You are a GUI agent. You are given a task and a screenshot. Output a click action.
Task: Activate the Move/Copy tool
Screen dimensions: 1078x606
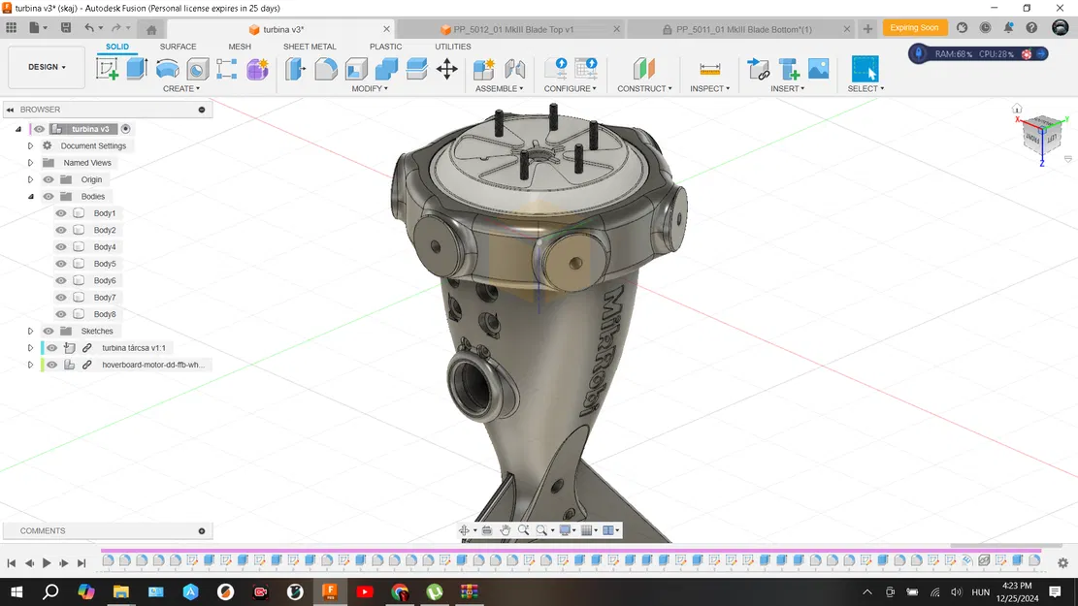(x=446, y=69)
